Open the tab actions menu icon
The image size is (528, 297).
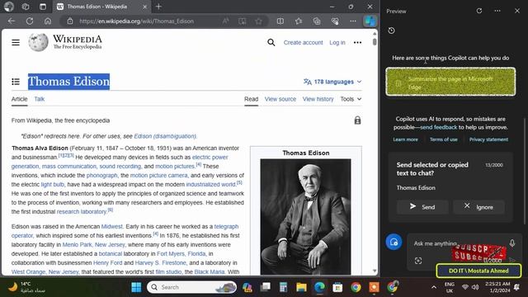[42, 7]
